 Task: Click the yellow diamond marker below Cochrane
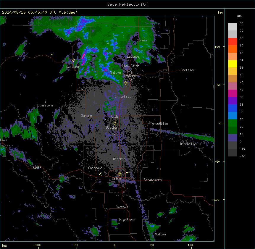click(x=101, y=174)
